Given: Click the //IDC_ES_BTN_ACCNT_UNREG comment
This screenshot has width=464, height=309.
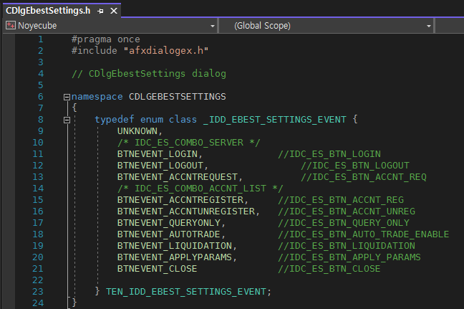Looking at the screenshot, I should [x=347, y=211].
